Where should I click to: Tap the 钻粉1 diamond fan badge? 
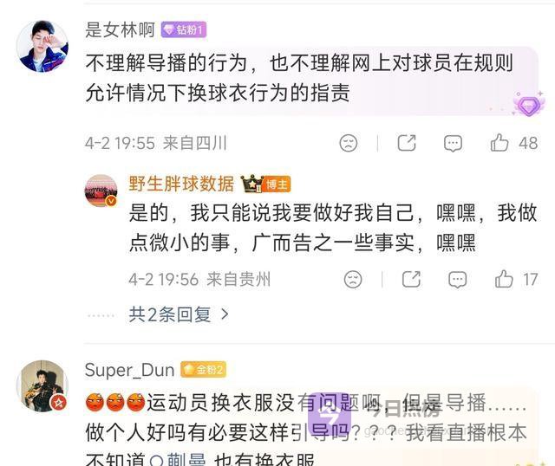click(184, 29)
